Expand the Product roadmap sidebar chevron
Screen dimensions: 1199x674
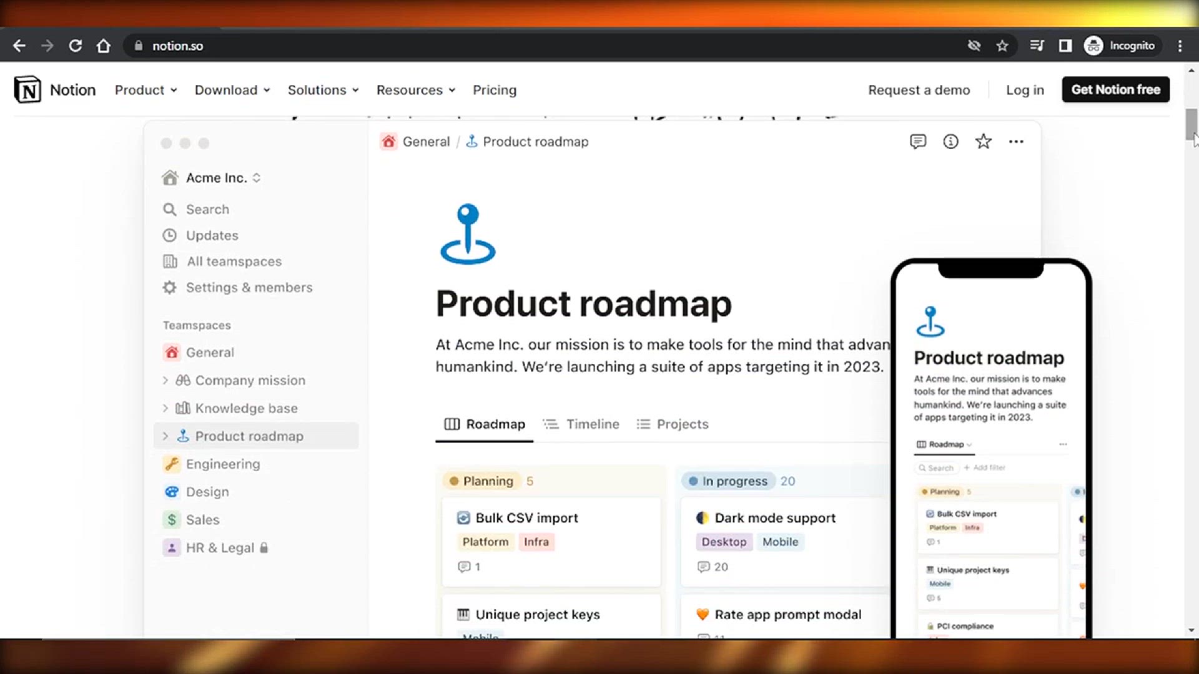[x=165, y=436]
